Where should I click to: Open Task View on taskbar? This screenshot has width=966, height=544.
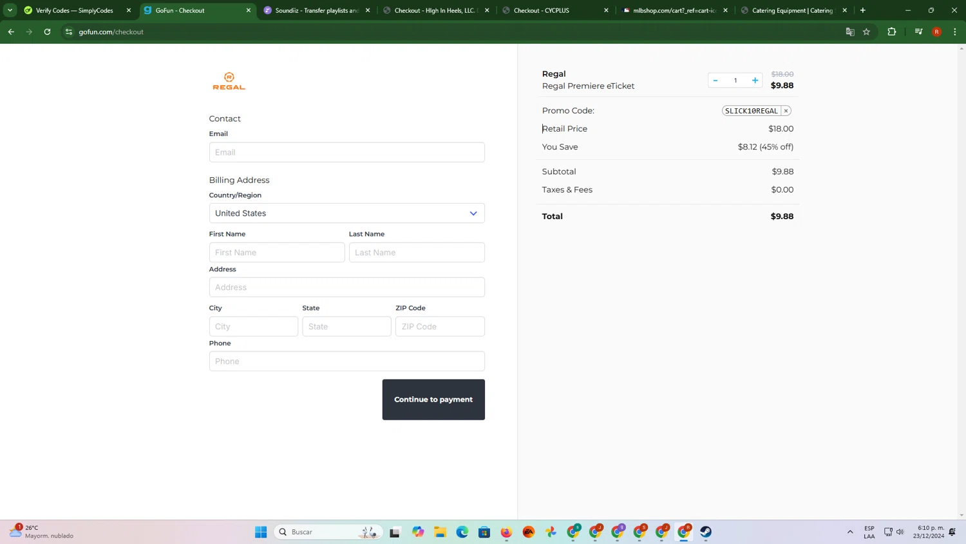(395, 532)
